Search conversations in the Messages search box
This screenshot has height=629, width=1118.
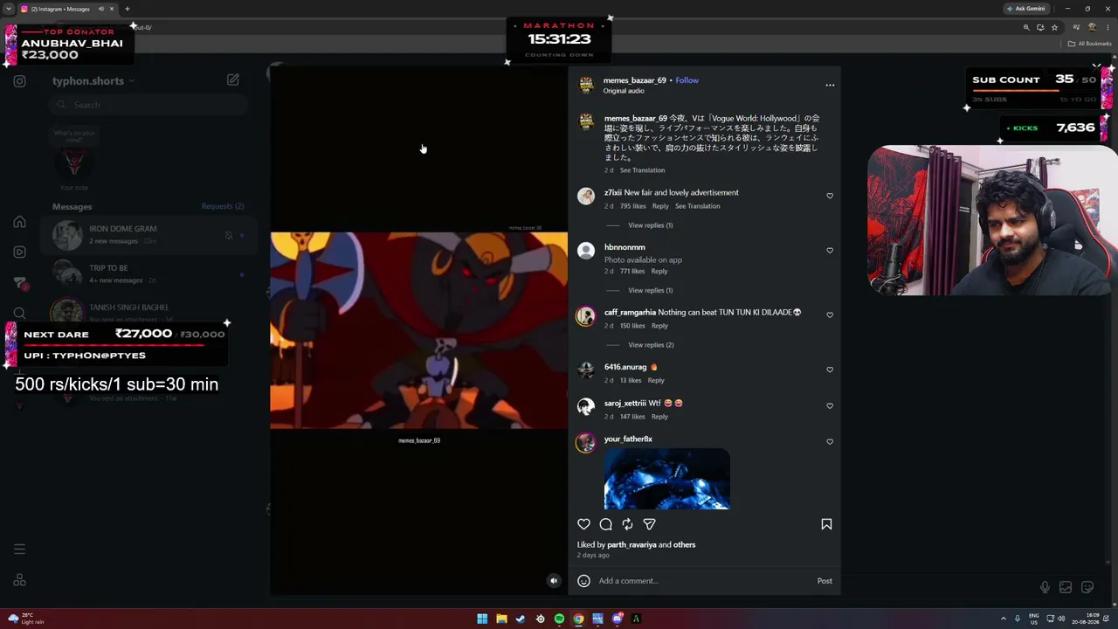[x=148, y=105]
